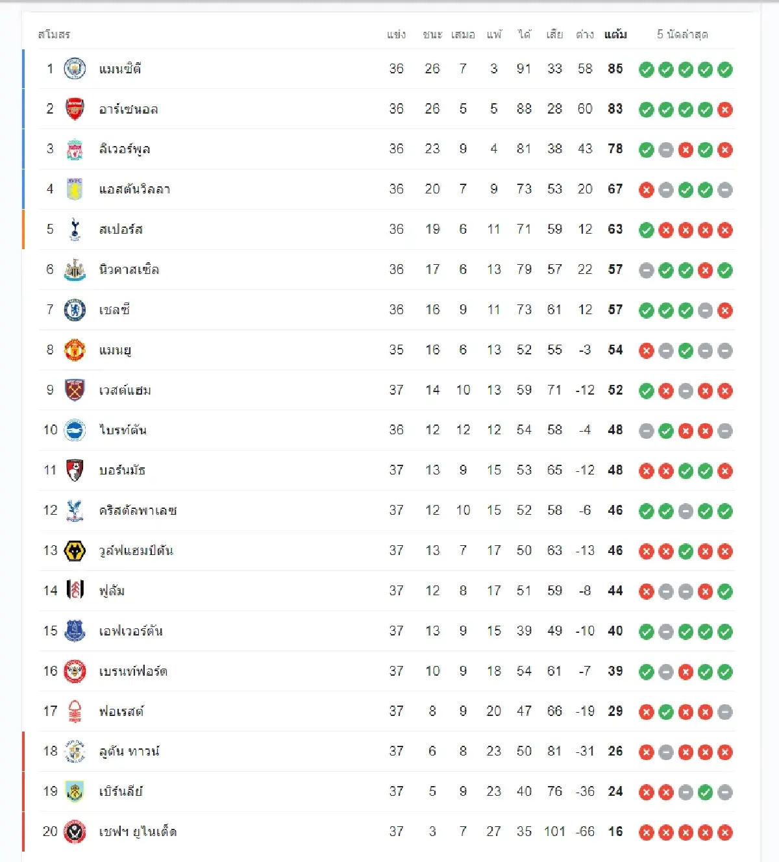Open the แอสตันวิลลา team name link

click(x=134, y=190)
